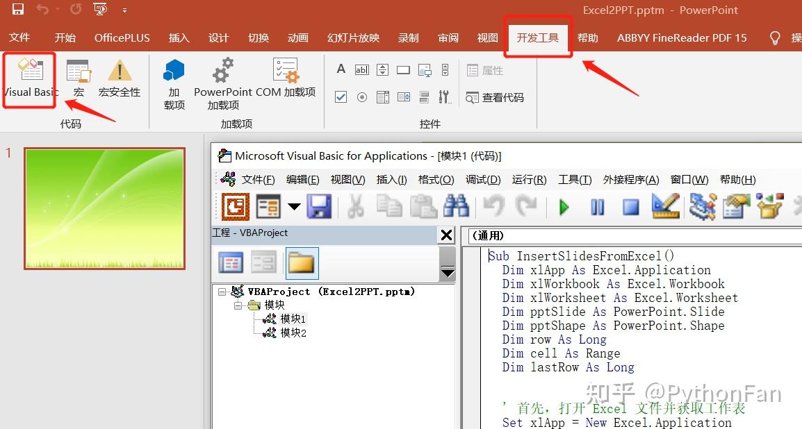This screenshot has width=802, height=429.
Task: Select slide 1 thumbnail
Action: 104,208
